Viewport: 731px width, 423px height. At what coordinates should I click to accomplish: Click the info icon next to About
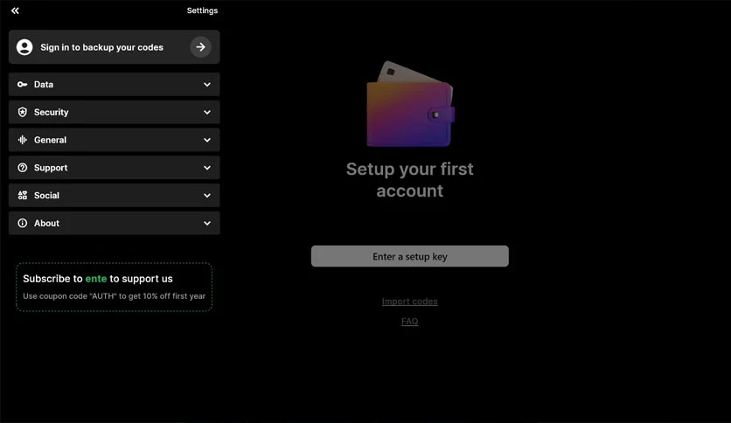click(x=23, y=223)
